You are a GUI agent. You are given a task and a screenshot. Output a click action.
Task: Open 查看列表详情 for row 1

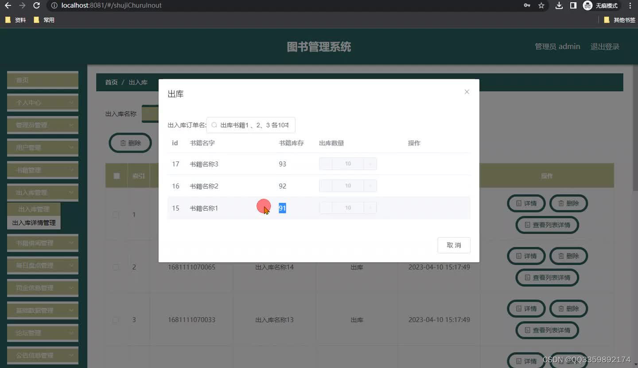coord(547,225)
